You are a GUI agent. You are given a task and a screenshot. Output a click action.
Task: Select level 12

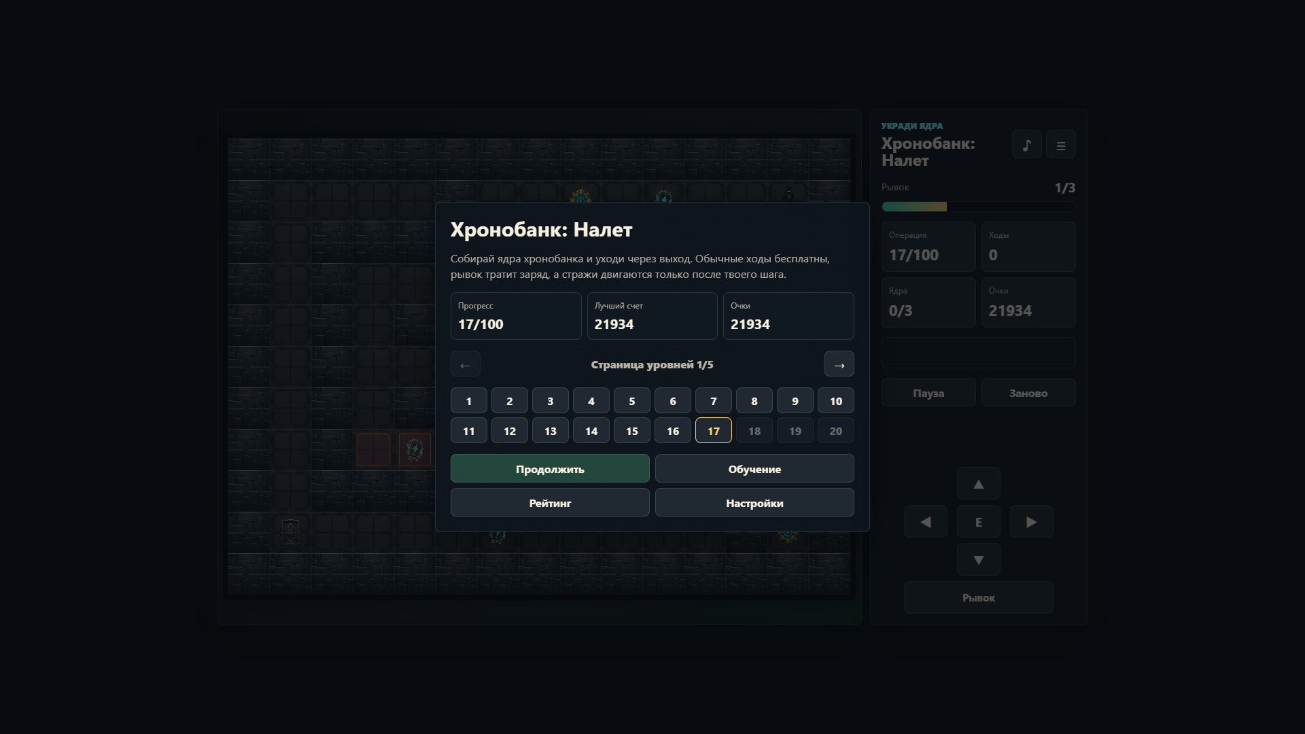click(509, 431)
